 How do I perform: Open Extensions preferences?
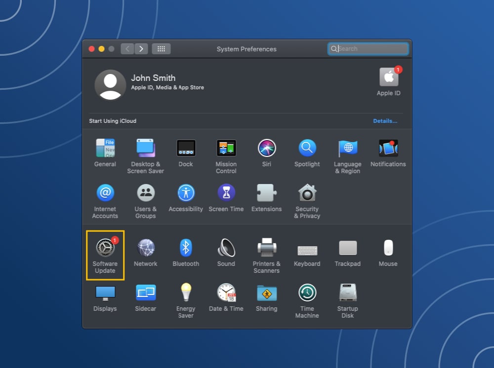267,198
